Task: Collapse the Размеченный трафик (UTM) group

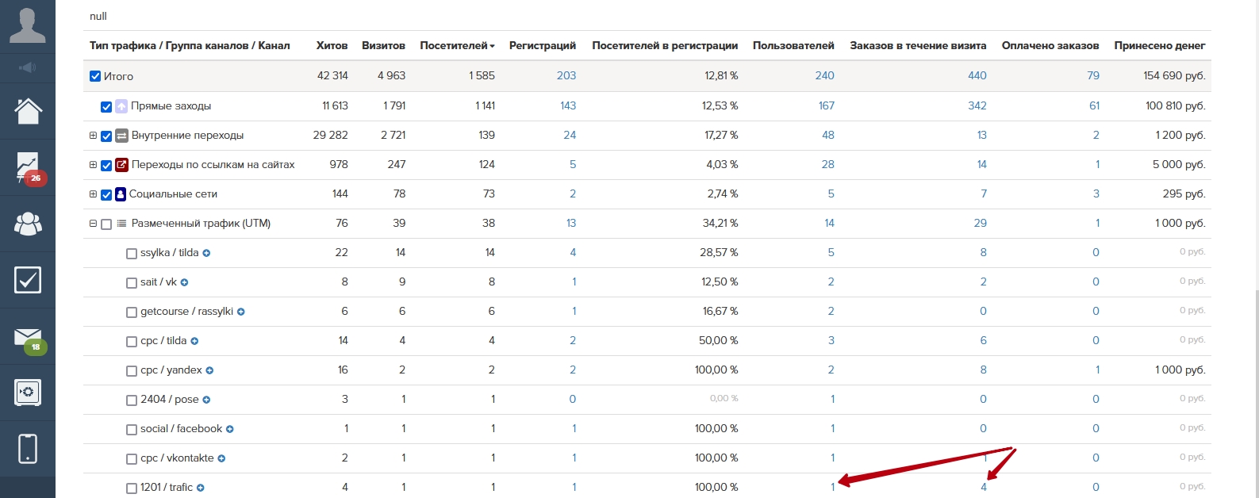Action: [x=93, y=224]
